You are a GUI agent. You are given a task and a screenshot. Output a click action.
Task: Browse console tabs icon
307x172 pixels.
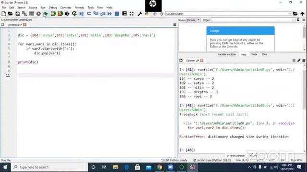181,61
